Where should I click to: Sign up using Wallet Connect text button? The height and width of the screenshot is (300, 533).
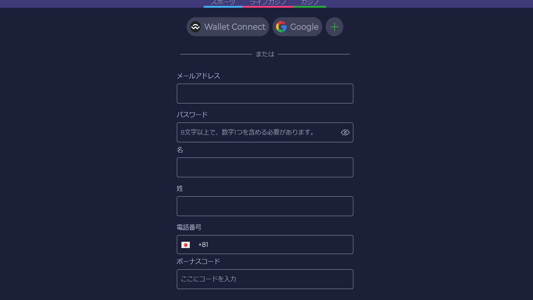[x=235, y=27]
